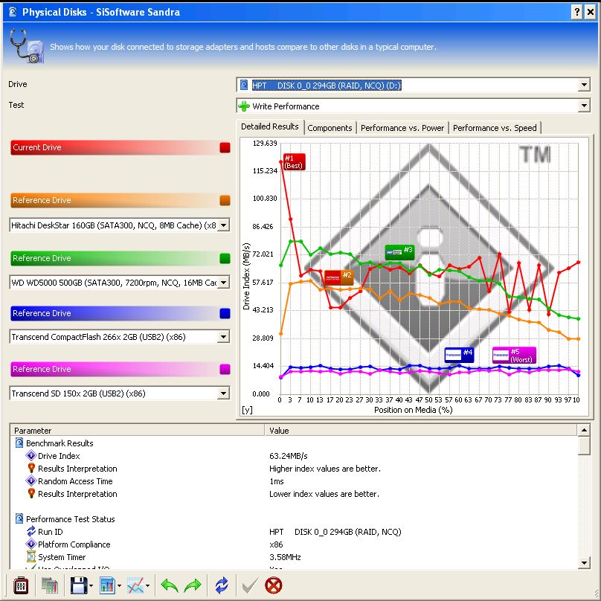Click the [y] axis toggle below the chart
Screen dimensions: 601x601
[x=247, y=410]
